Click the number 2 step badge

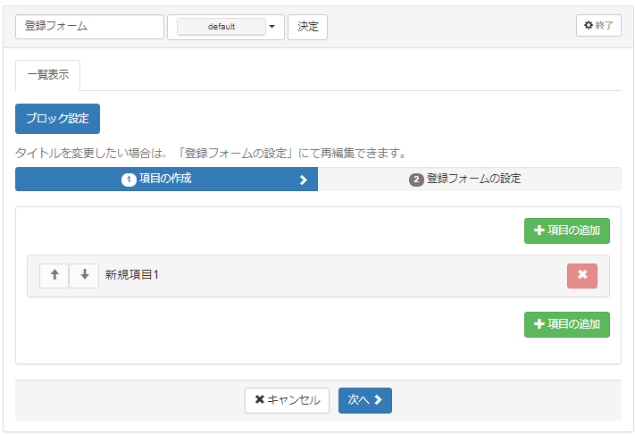pos(416,180)
